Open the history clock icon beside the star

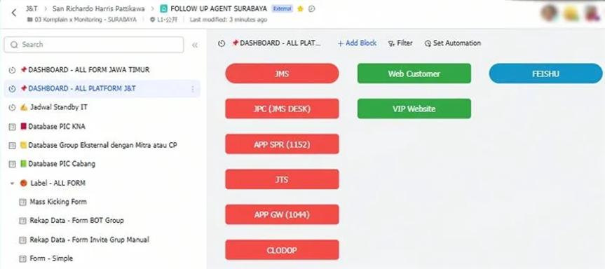(312, 8)
